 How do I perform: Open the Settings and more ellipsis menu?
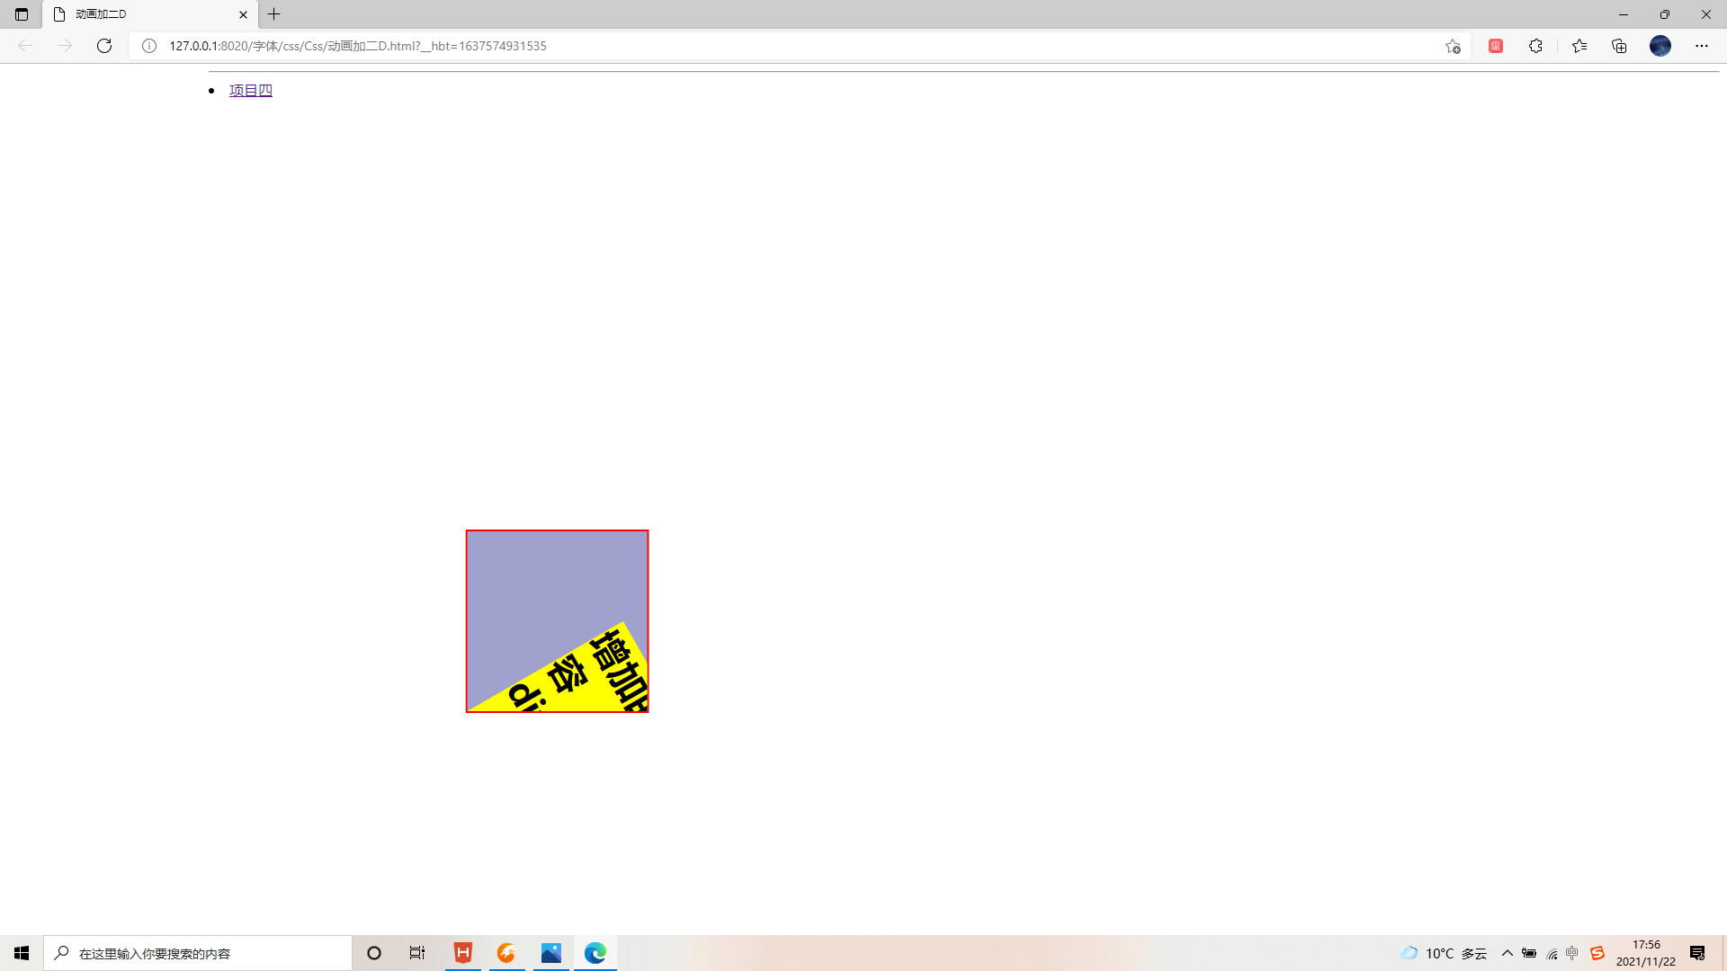1701,46
